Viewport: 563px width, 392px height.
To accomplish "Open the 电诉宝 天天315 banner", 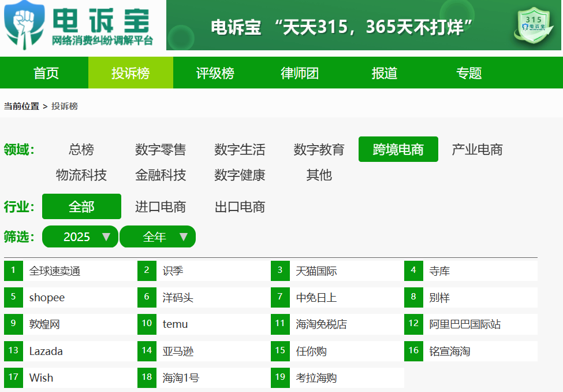I will pos(363,25).
